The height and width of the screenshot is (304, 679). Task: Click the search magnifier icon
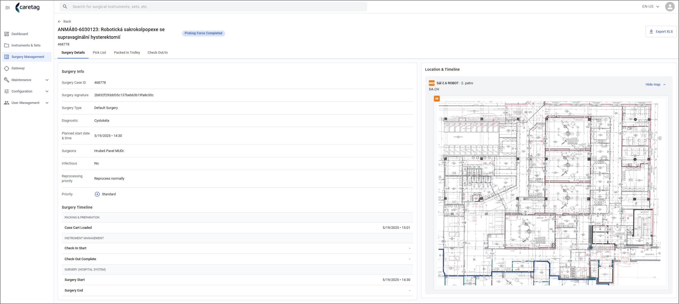coord(65,7)
